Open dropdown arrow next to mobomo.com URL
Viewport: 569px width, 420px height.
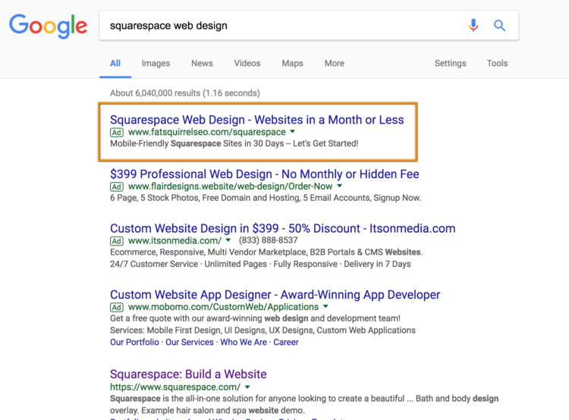coord(325,306)
